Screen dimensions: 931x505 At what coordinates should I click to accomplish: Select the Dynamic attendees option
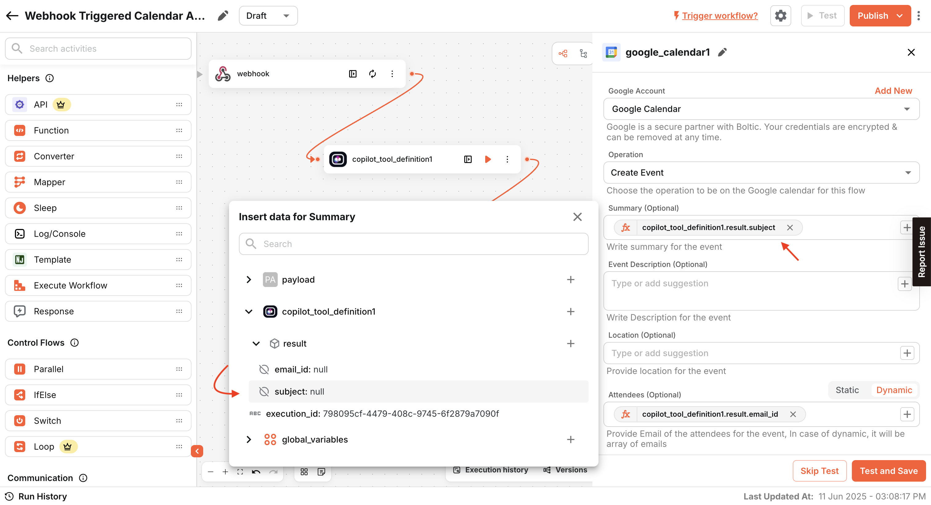[x=894, y=390]
